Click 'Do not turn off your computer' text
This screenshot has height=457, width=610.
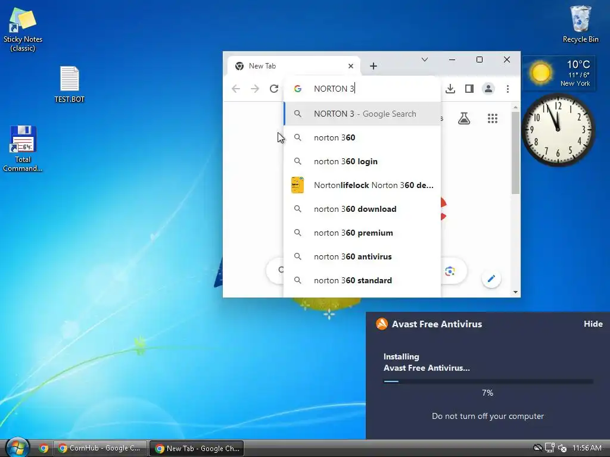click(488, 416)
